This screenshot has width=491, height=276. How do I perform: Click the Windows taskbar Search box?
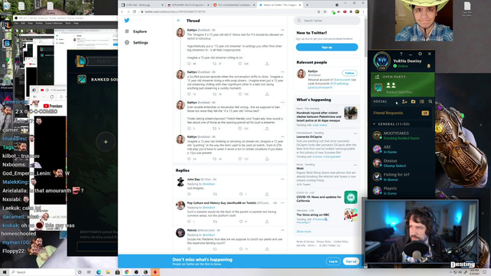click(42, 272)
